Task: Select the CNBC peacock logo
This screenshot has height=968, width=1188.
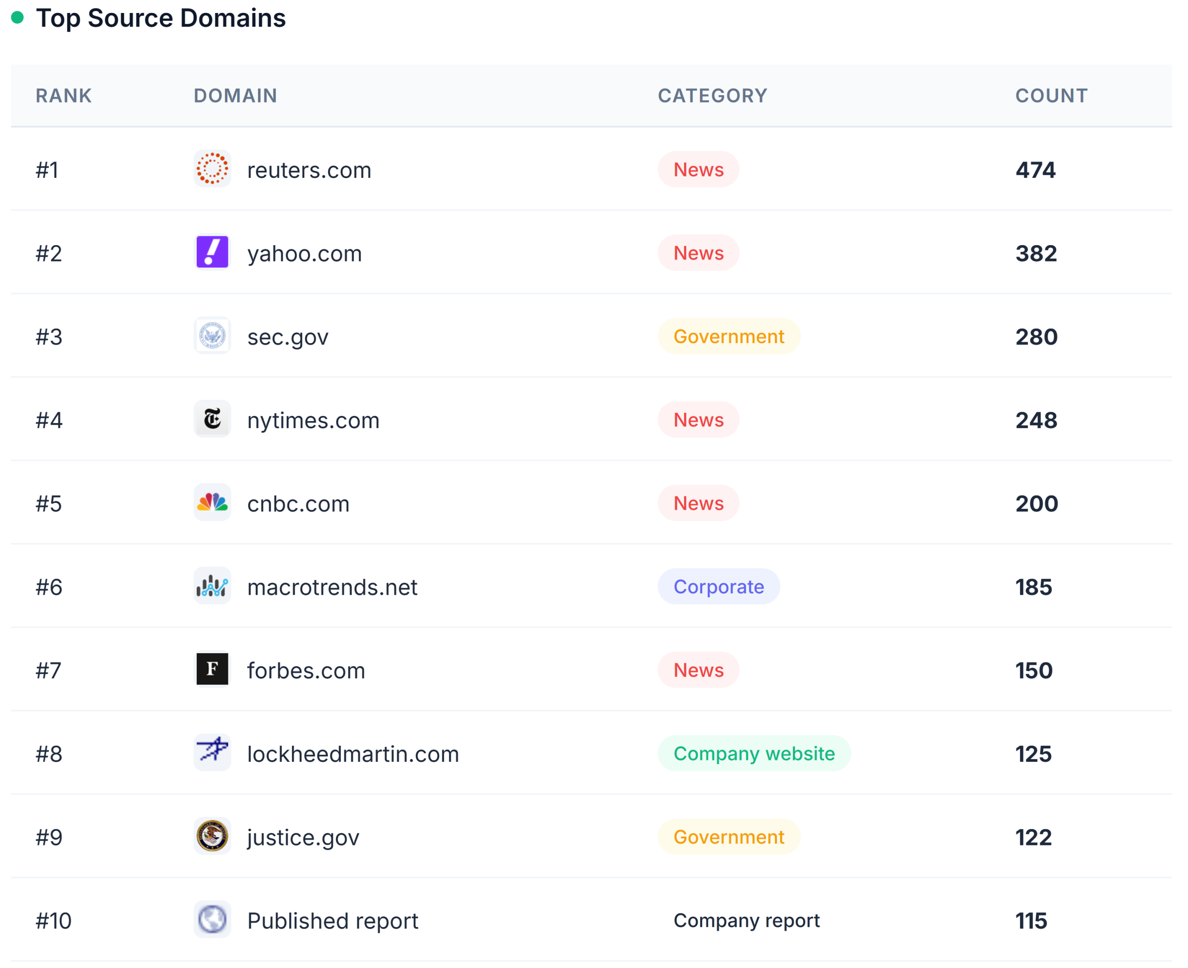Action: coord(212,503)
